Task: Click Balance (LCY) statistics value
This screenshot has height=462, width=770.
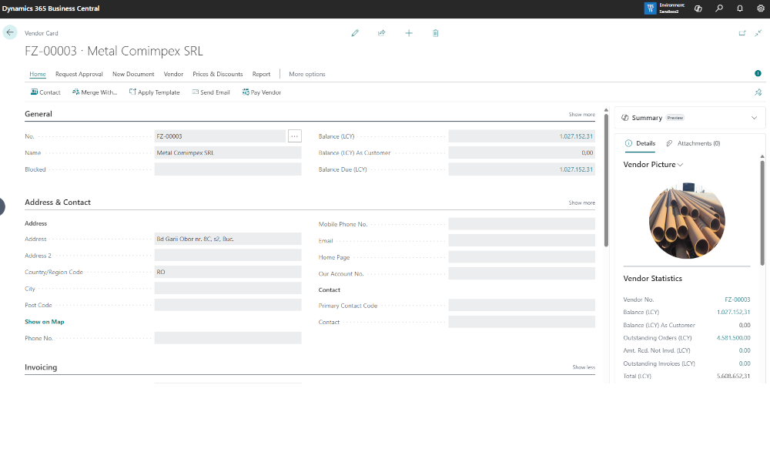Action: 733,313
